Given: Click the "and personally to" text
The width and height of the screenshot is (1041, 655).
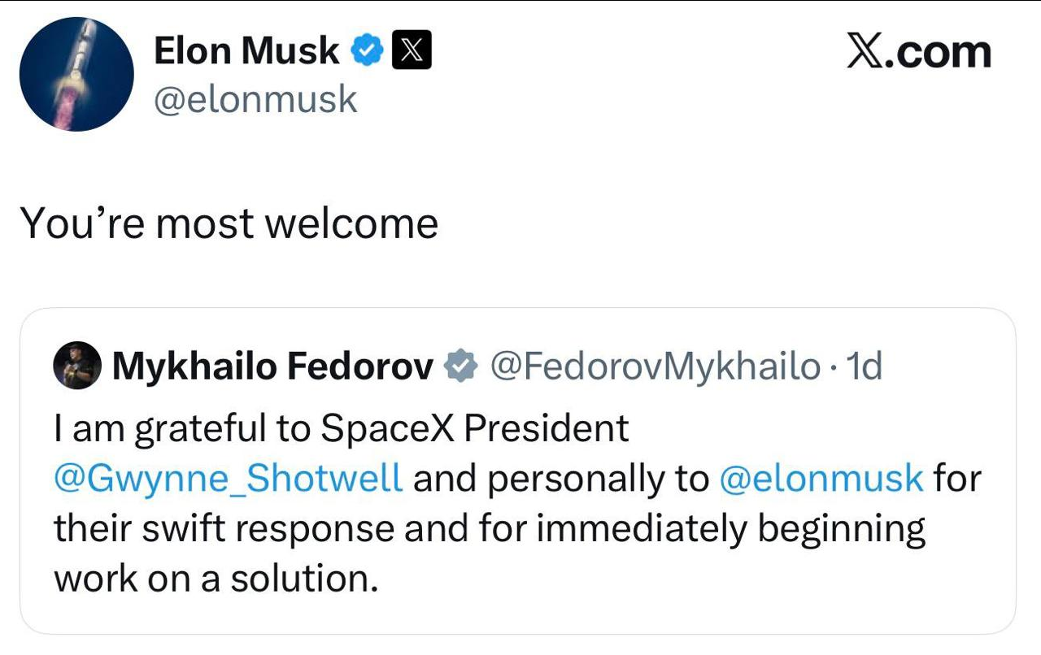Looking at the screenshot, I should click(x=561, y=479).
